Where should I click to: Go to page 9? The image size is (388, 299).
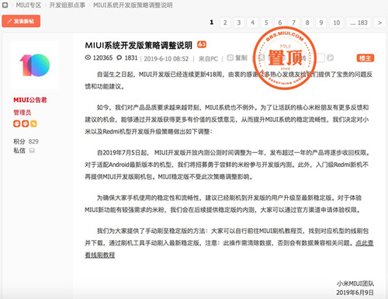tap(321, 23)
